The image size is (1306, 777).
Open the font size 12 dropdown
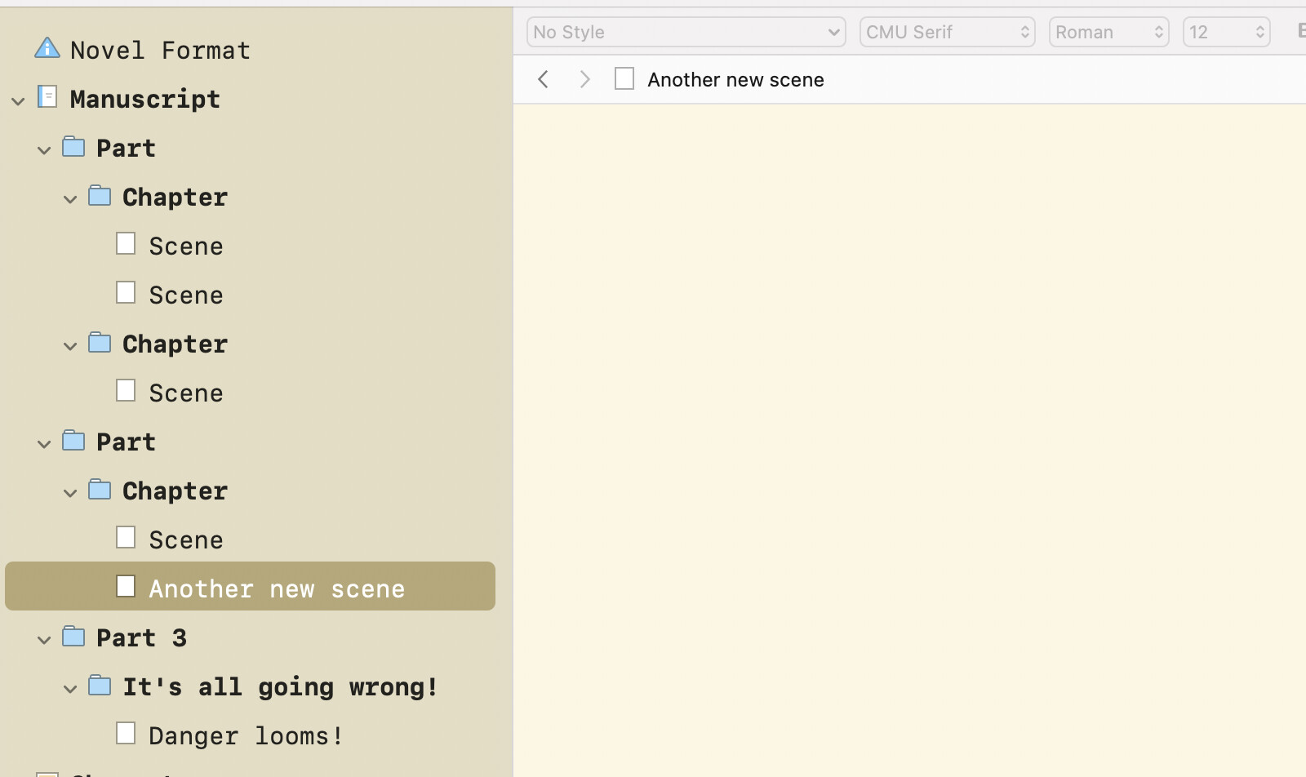(x=1227, y=32)
